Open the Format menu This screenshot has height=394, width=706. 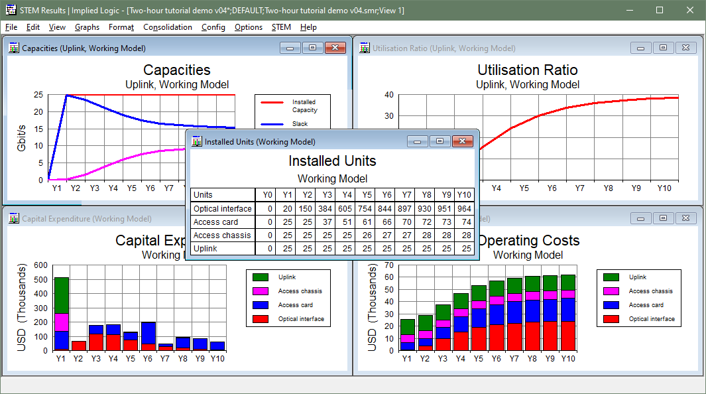121,27
